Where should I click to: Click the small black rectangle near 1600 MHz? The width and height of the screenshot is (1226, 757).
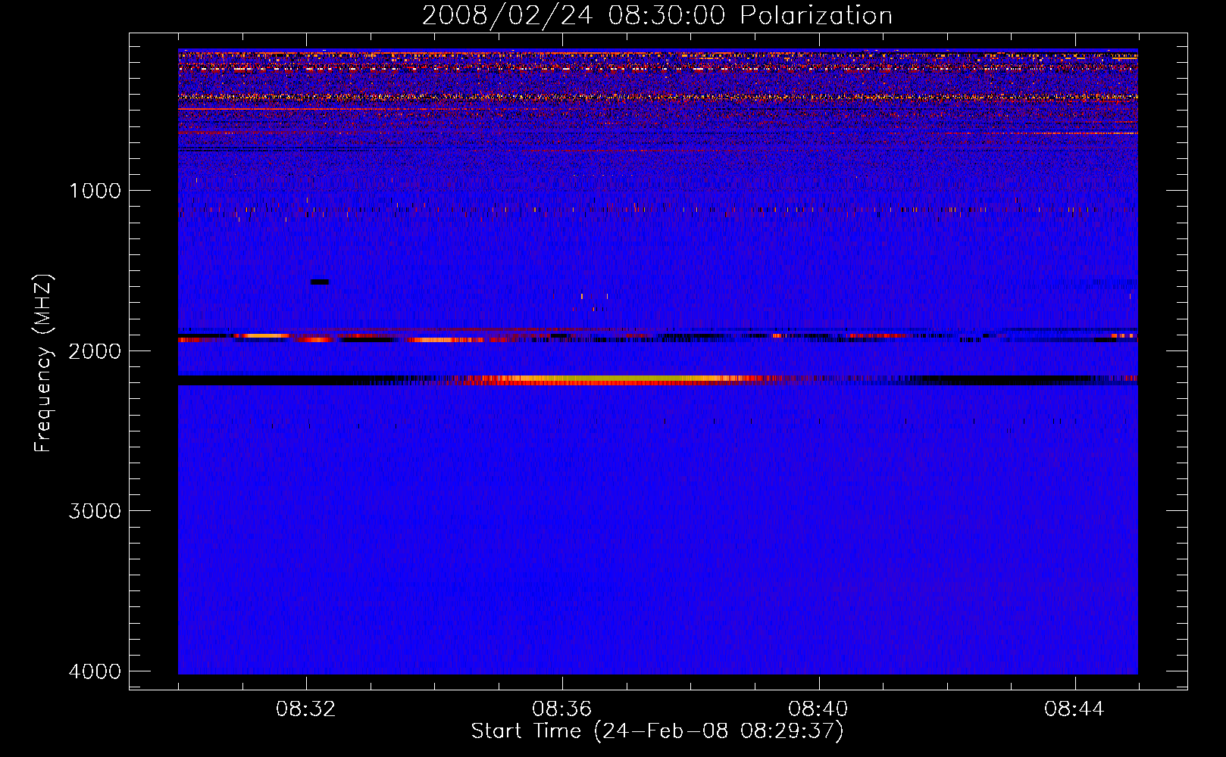pos(320,282)
